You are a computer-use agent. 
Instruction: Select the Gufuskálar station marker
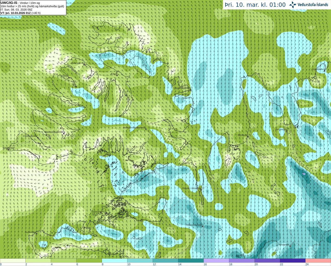click(36, 233)
